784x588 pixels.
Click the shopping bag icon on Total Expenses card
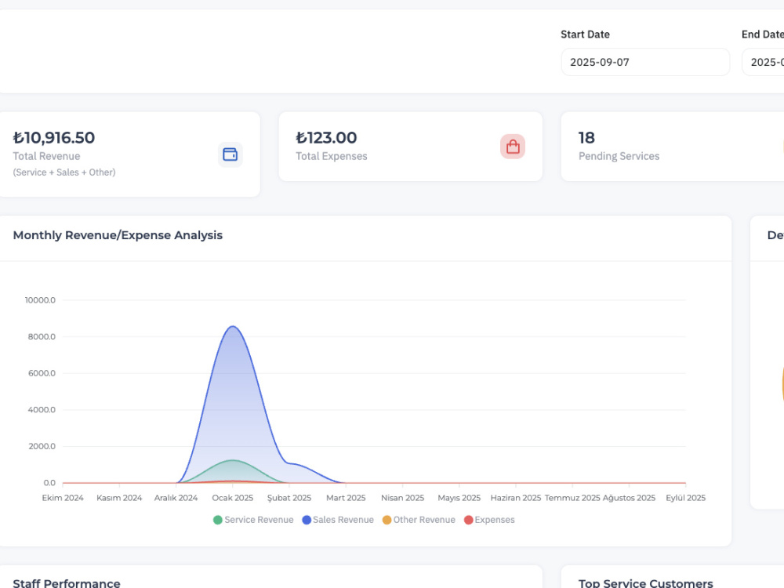pos(513,147)
